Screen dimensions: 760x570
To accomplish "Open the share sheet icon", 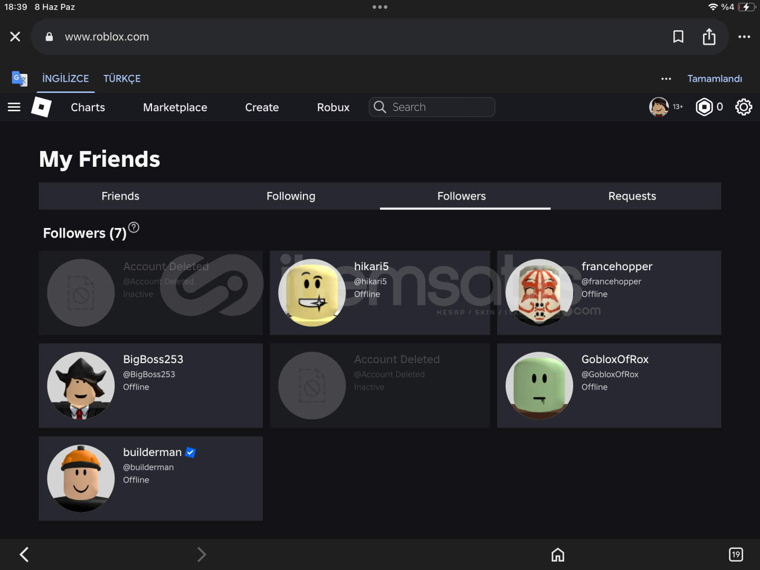I will click(x=709, y=36).
